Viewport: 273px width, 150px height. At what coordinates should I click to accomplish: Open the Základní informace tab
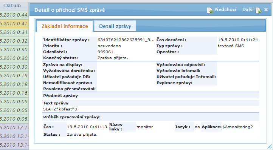click(x=65, y=26)
